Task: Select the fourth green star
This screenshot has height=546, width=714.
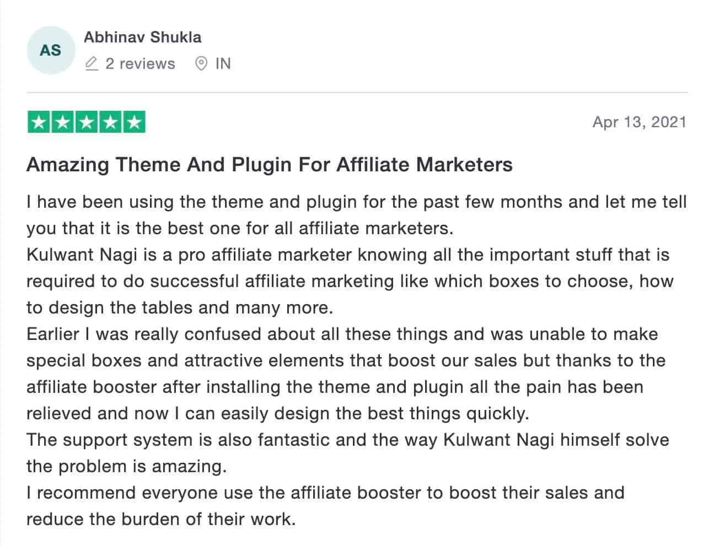Action: [x=110, y=122]
